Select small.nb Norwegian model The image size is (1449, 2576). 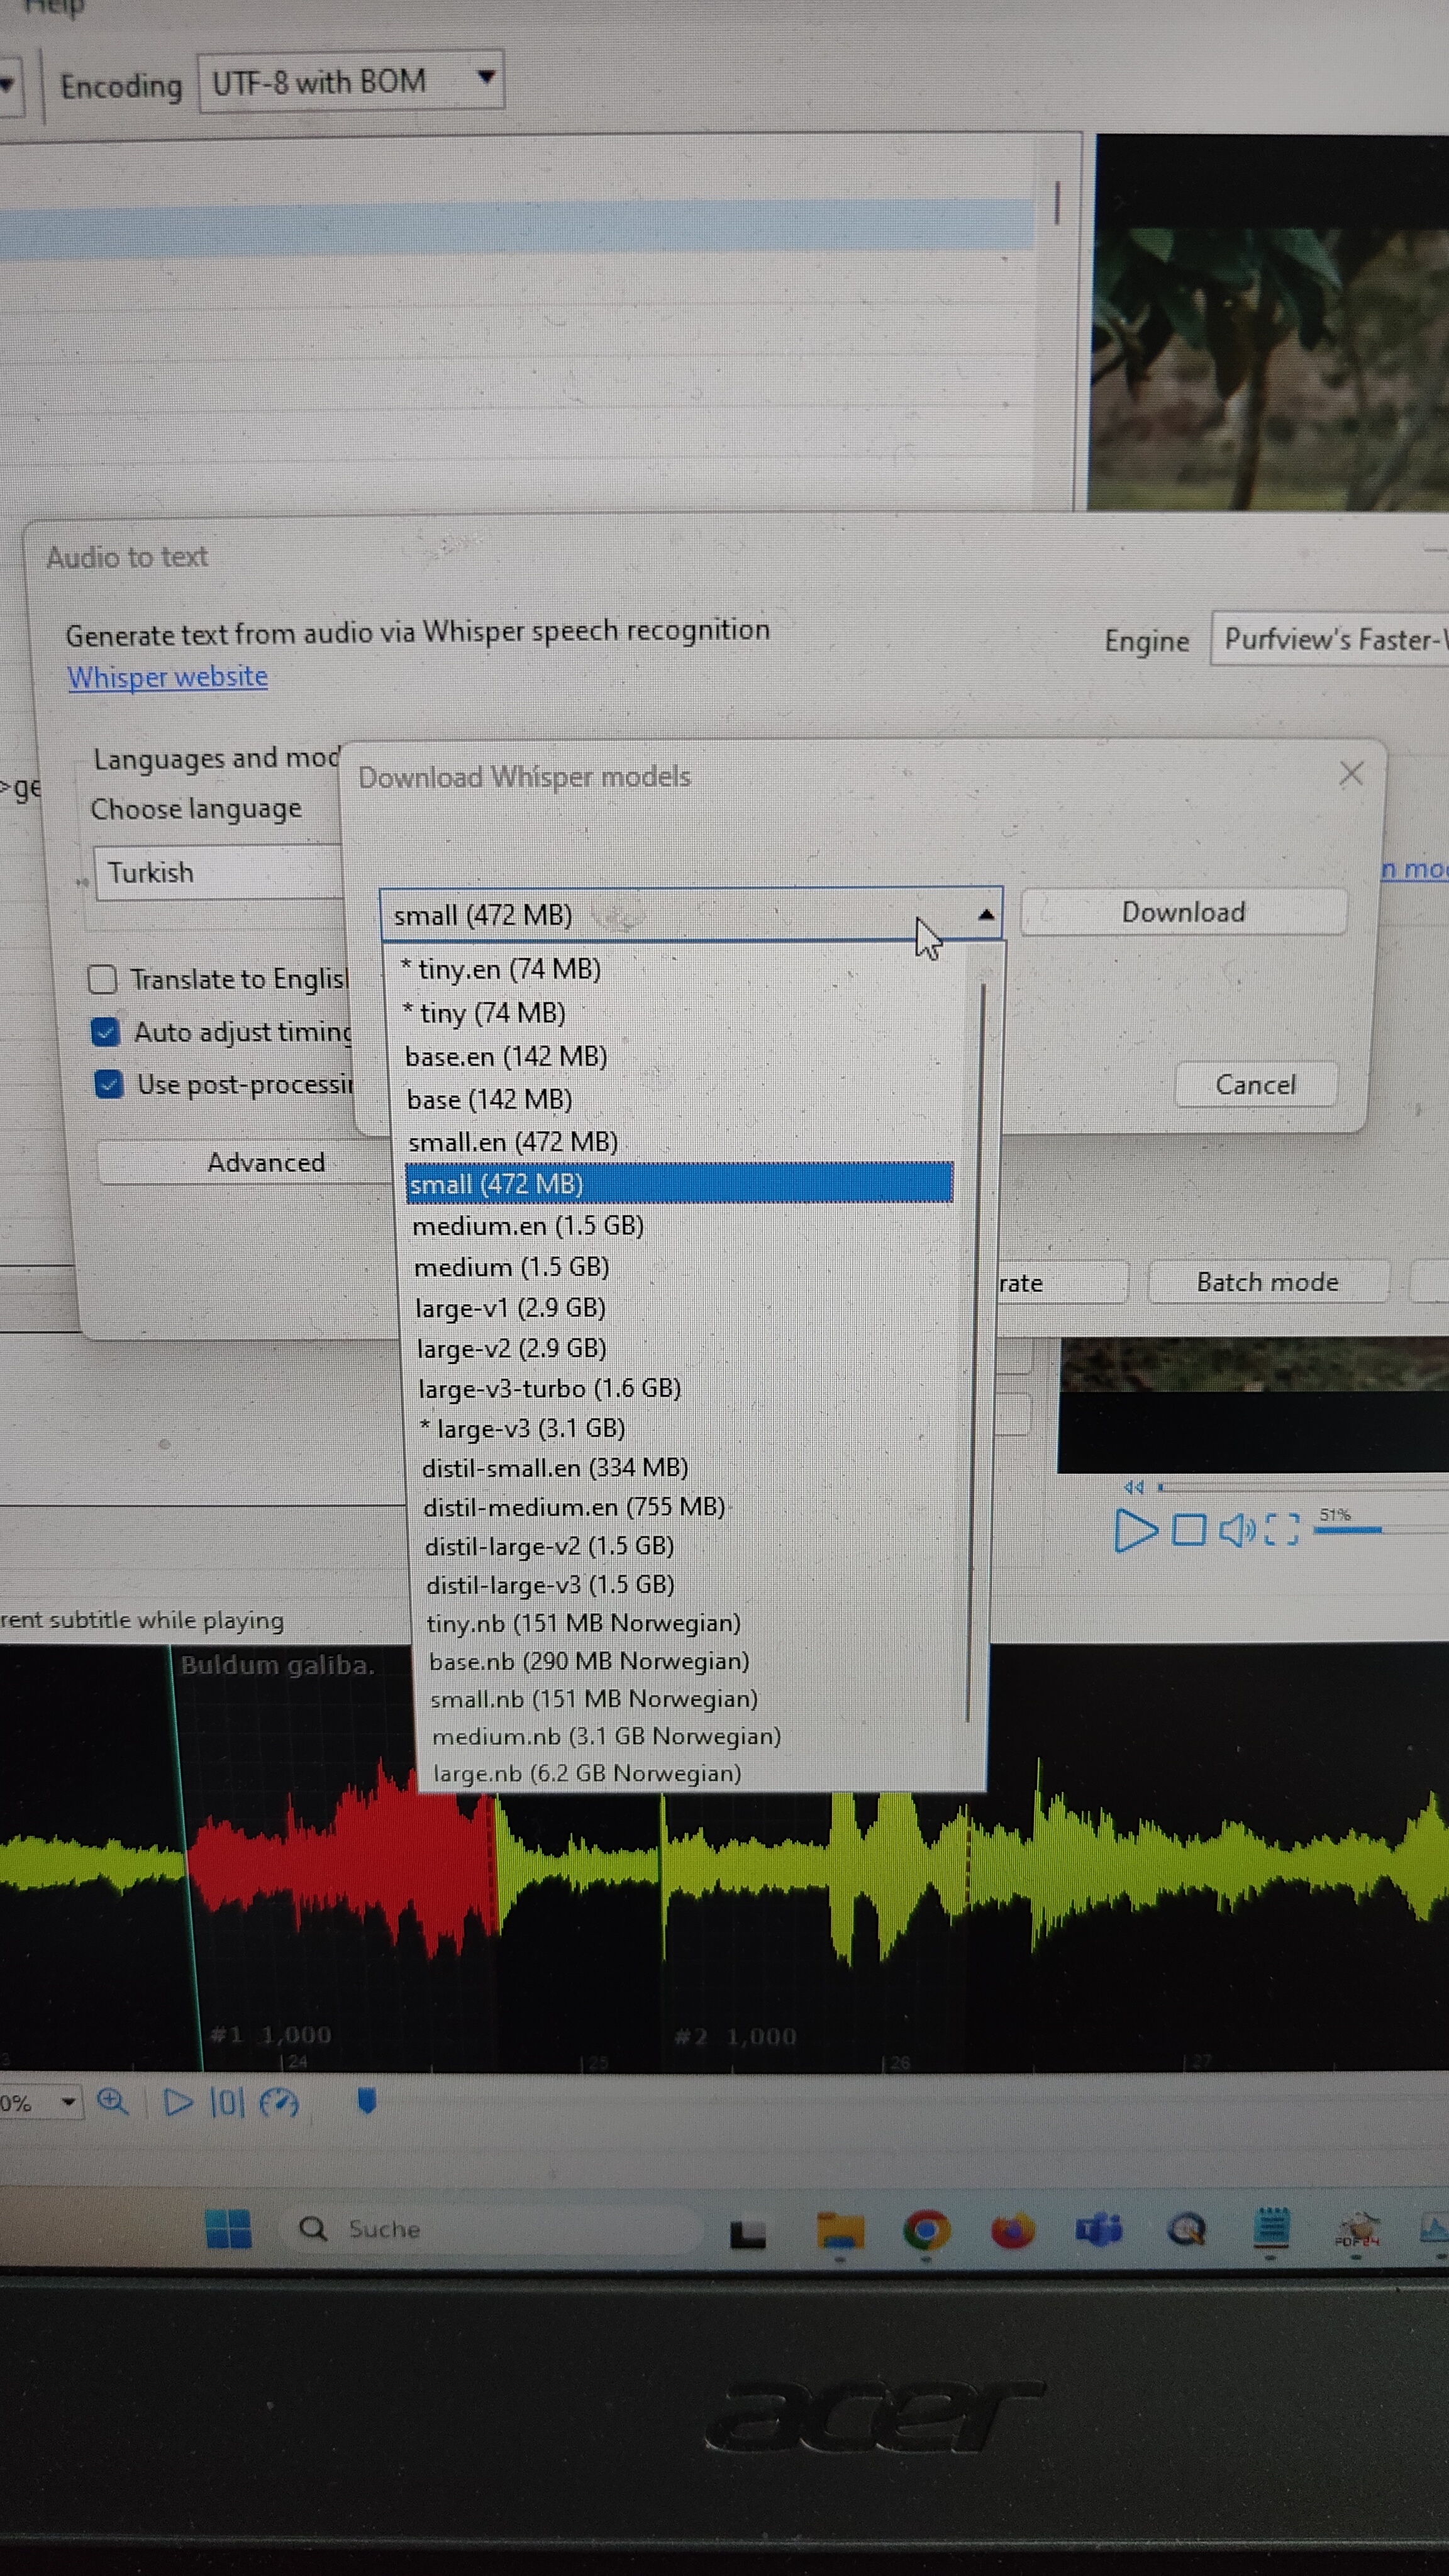click(x=594, y=1699)
